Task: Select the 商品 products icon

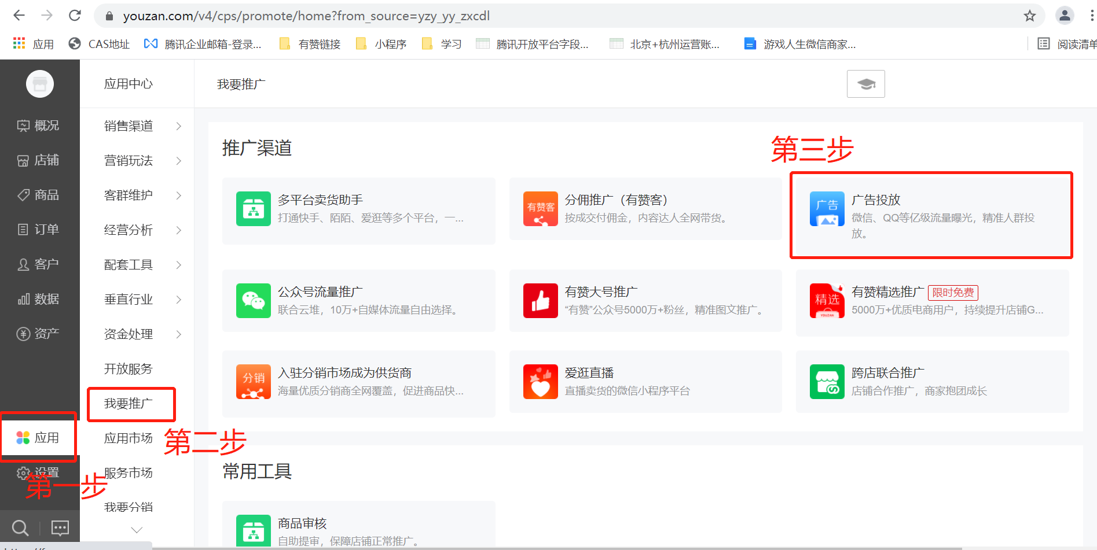Action: coord(23,194)
